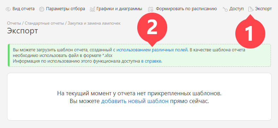This screenshot has width=278, height=128.
Task: Open the использованием различных полей link
Action: point(152,50)
